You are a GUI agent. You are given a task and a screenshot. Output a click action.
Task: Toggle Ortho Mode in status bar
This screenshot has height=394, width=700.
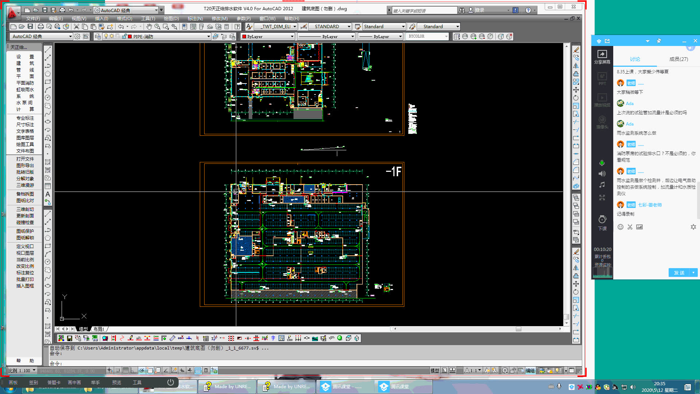coord(133,370)
